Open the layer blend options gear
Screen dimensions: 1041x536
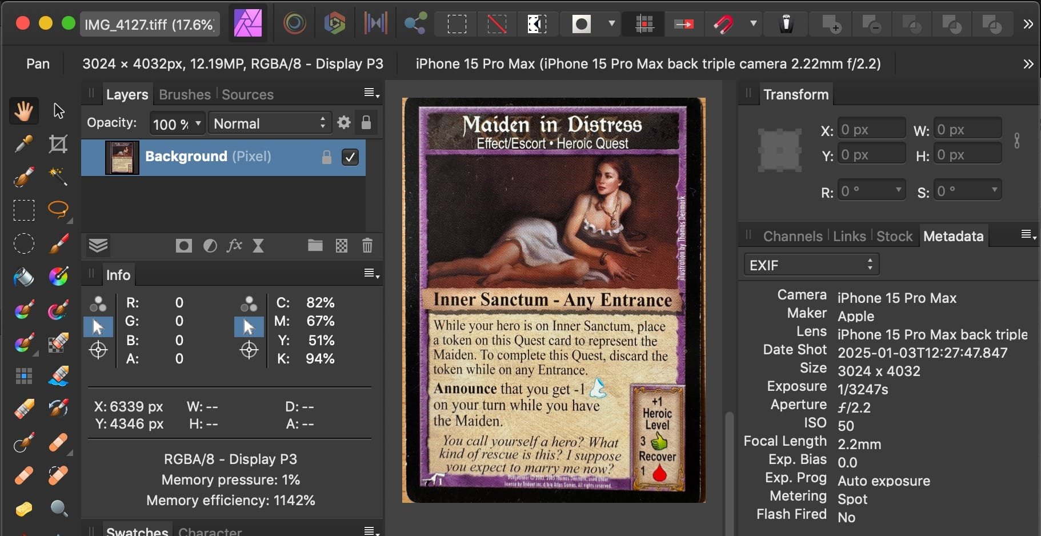click(x=343, y=122)
